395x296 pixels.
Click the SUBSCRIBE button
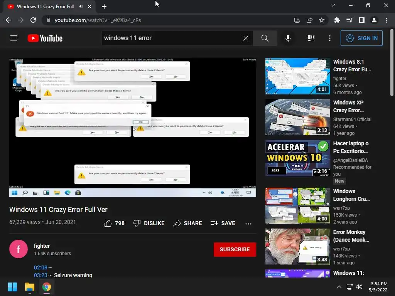point(235,249)
